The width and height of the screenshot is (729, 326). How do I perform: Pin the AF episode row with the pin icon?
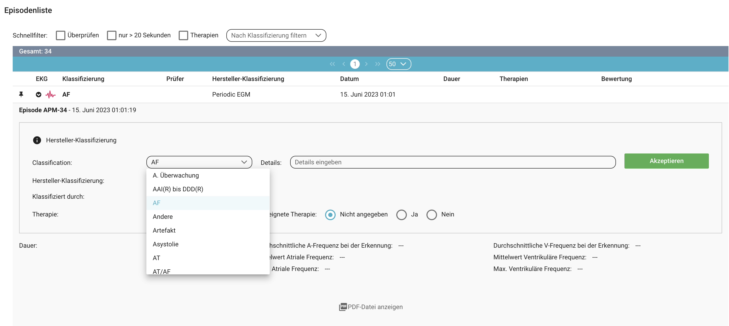pos(21,94)
